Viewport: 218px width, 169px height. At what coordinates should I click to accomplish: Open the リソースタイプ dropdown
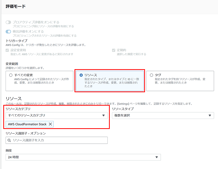(x=163, y=116)
